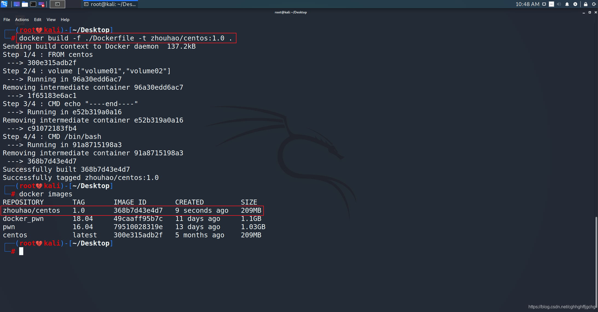Switch to root@kali taskbar window button
The image size is (598, 312).
tap(110, 4)
